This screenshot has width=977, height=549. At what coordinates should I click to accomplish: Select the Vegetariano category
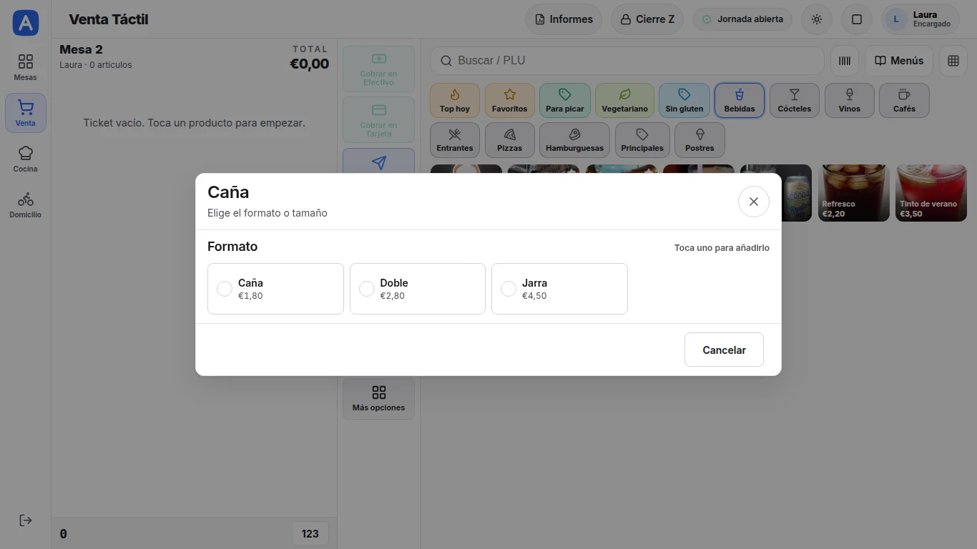point(624,100)
